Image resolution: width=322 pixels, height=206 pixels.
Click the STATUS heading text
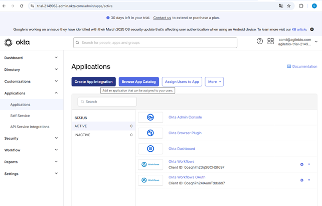click(80, 118)
